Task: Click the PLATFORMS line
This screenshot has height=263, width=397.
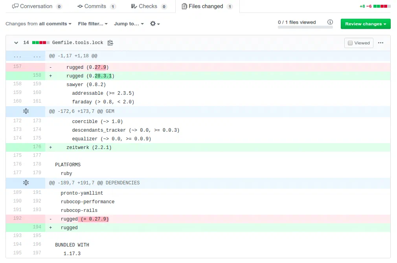Action: coord(198,165)
